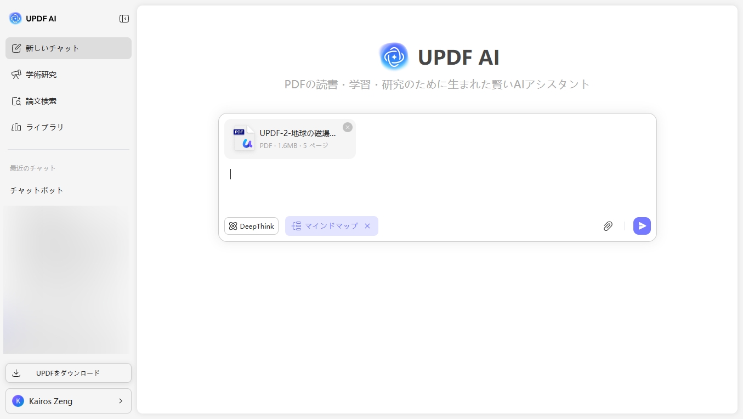Click the 最近のチャット heading

click(33, 168)
